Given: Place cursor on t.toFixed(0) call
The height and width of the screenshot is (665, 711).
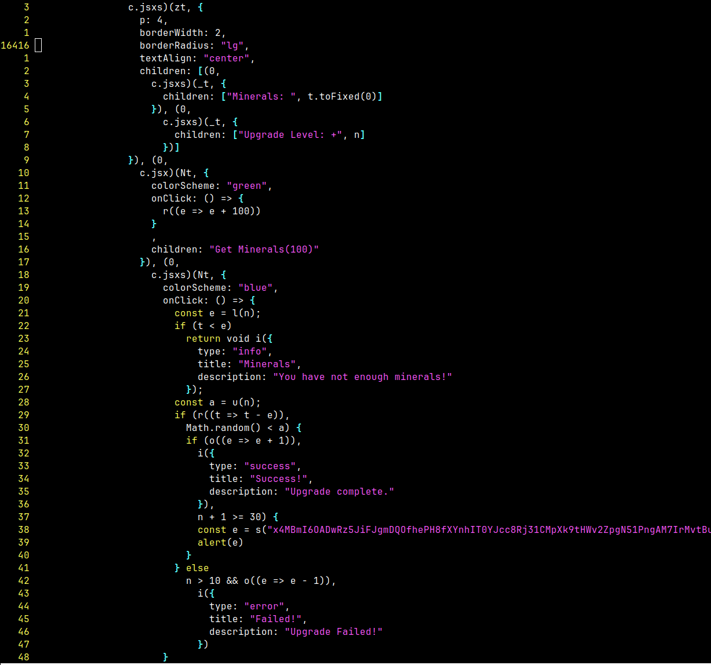Looking at the screenshot, I should point(342,96).
